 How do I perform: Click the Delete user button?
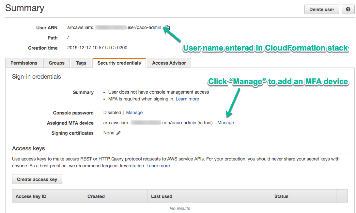click(x=321, y=9)
